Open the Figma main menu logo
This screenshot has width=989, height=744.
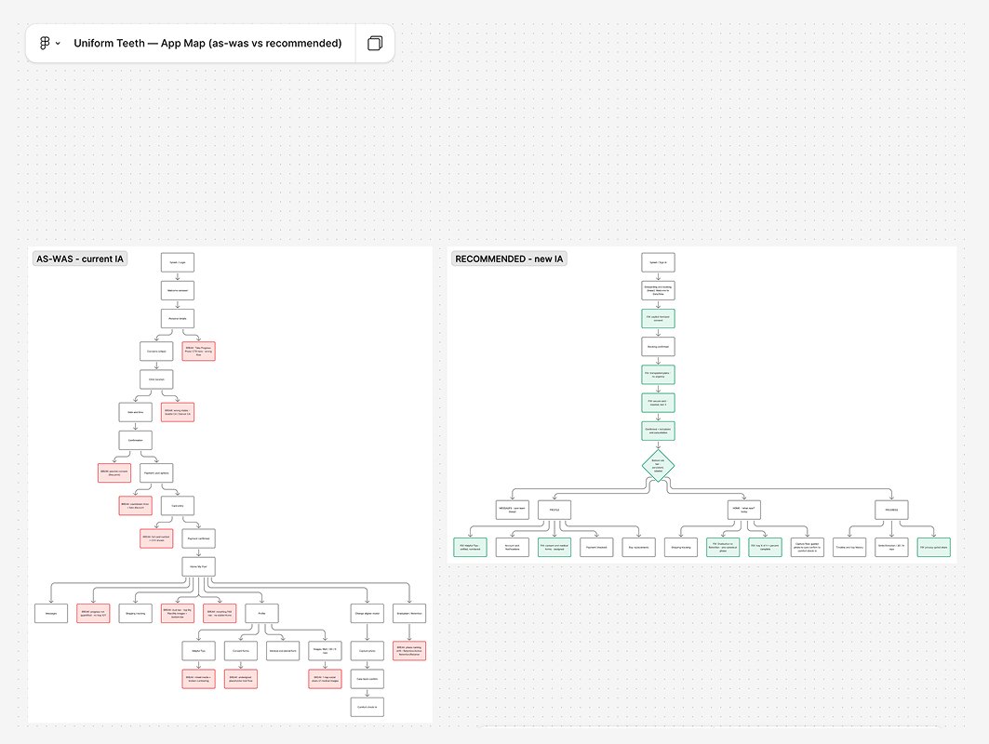tap(44, 43)
